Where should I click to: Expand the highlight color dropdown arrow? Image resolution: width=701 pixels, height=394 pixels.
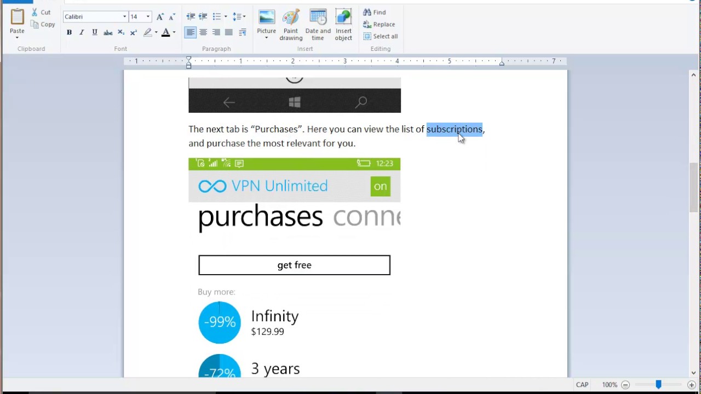(156, 32)
